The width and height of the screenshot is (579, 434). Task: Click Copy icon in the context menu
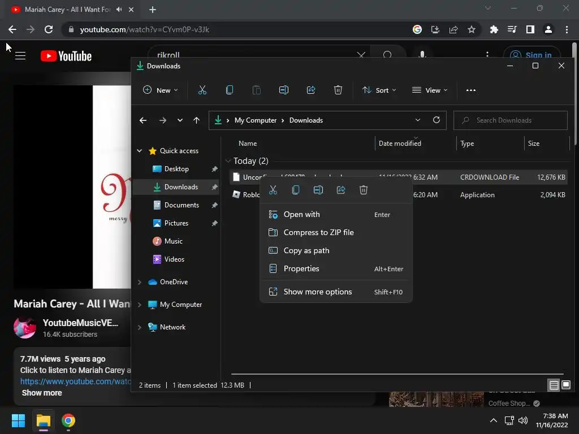tap(295, 190)
